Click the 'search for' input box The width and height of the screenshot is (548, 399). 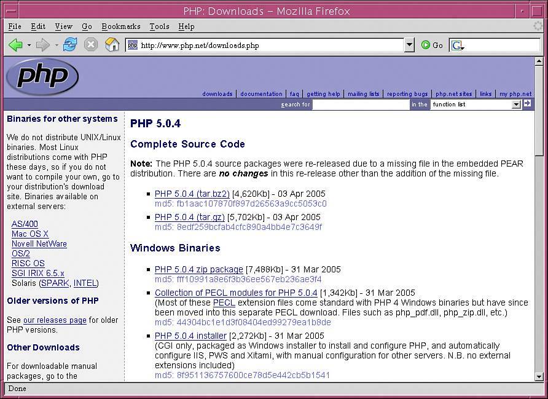[x=361, y=105]
